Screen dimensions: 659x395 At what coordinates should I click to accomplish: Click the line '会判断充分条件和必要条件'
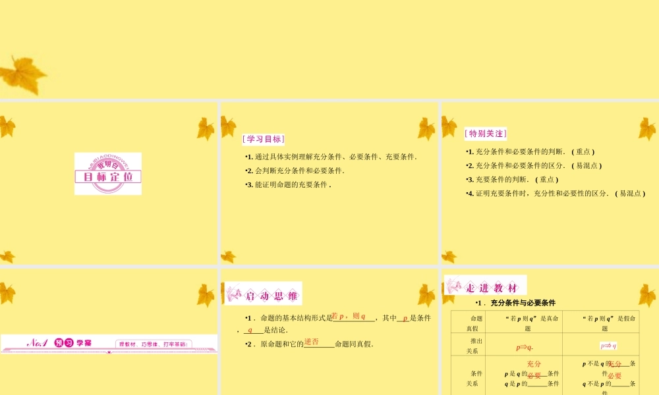(x=295, y=171)
